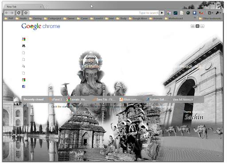The image size is (227, 163).
Task: Focus the address bar search field
Action: [94, 13]
